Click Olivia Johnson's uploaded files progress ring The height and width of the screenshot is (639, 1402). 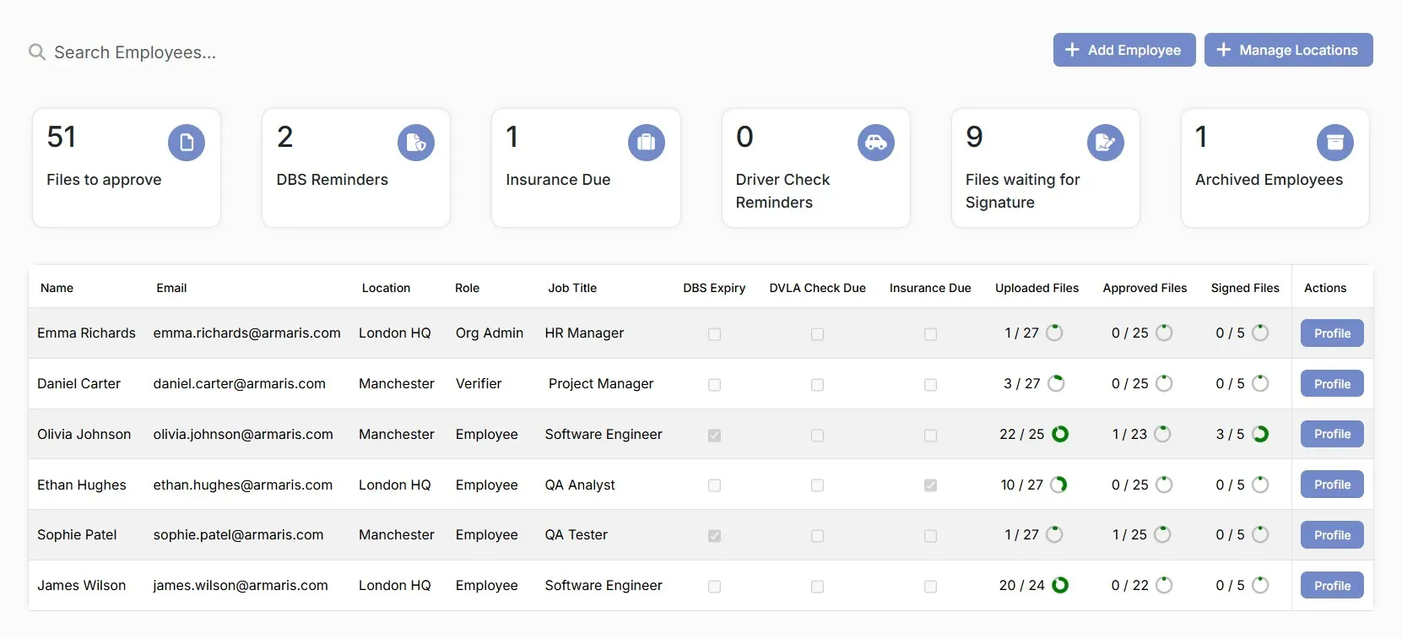tap(1060, 434)
